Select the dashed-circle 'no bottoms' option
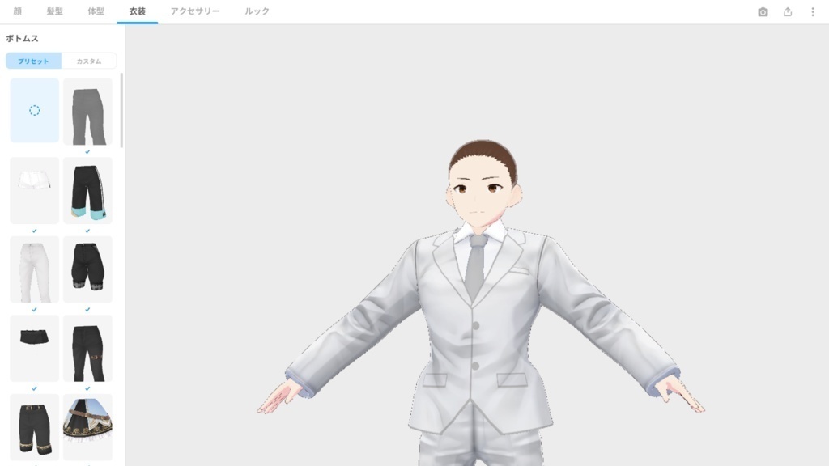Image resolution: width=829 pixels, height=466 pixels. coord(34,111)
